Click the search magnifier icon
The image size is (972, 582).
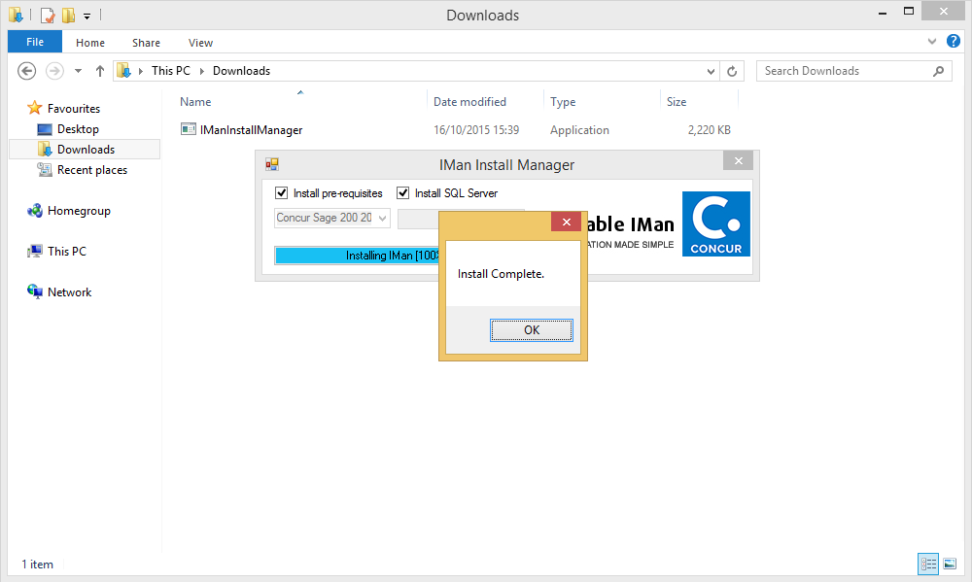point(939,71)
